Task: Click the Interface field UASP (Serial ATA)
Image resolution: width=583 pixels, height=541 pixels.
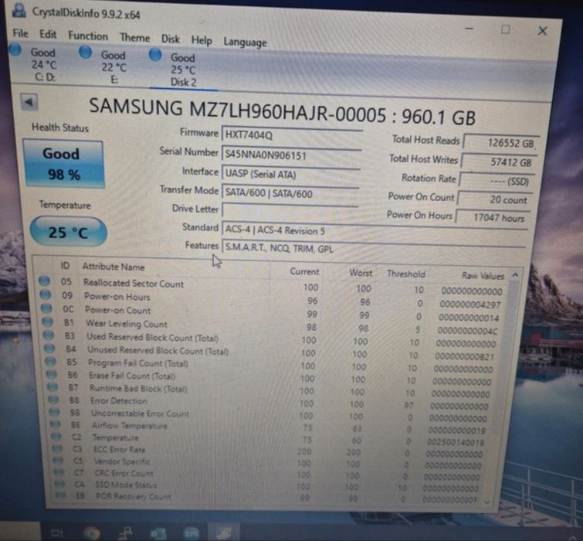Action: tap(290, 174)
